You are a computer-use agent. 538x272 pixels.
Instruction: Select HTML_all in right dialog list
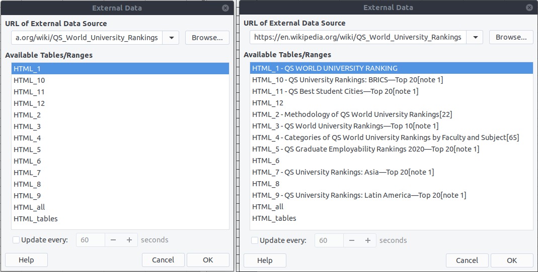[392, 207]
